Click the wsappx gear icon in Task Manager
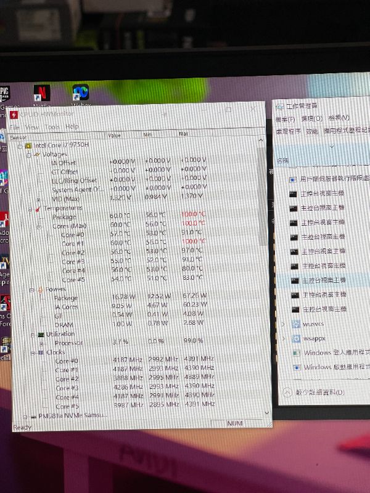This screenshot has height=493, width=370. (x=296, y=338)
